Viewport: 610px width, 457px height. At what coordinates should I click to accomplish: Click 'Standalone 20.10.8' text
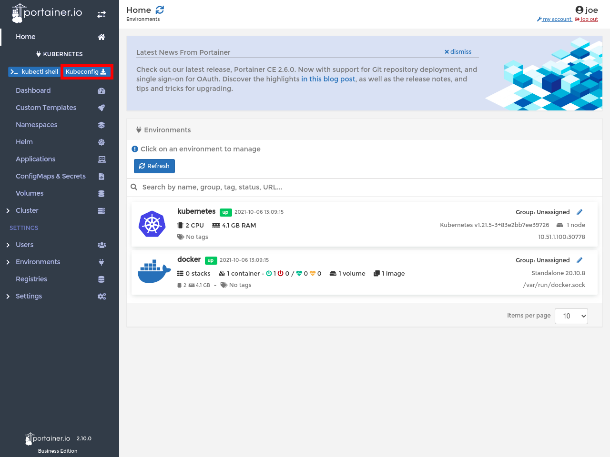coord(558,273)
